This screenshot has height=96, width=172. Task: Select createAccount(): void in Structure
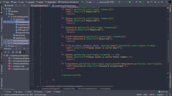tap(19, 69)
